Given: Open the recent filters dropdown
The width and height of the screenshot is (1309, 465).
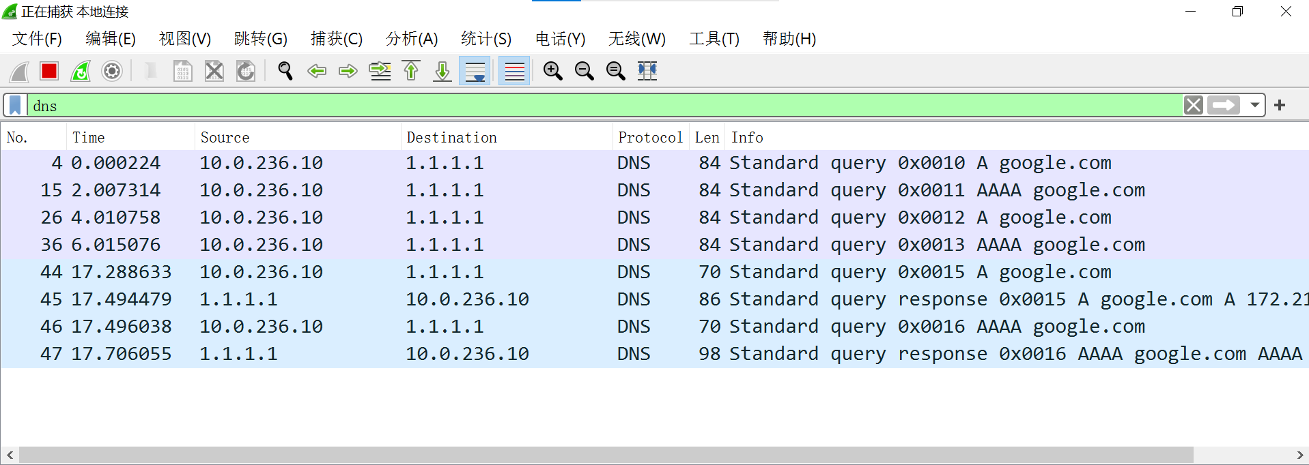Looking at the screenshot, I should 1254,105.
